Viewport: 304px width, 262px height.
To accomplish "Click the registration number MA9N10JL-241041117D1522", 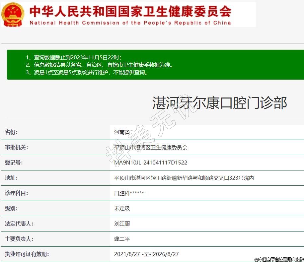I will pos(151,163).
